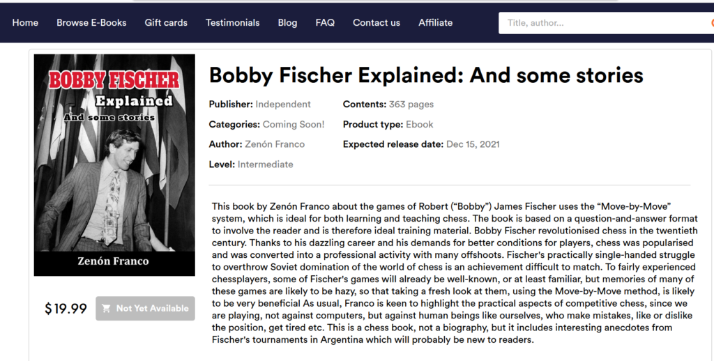714x361 pixels.
Task: Open the Coming Soon! category link
Action: 294,125
